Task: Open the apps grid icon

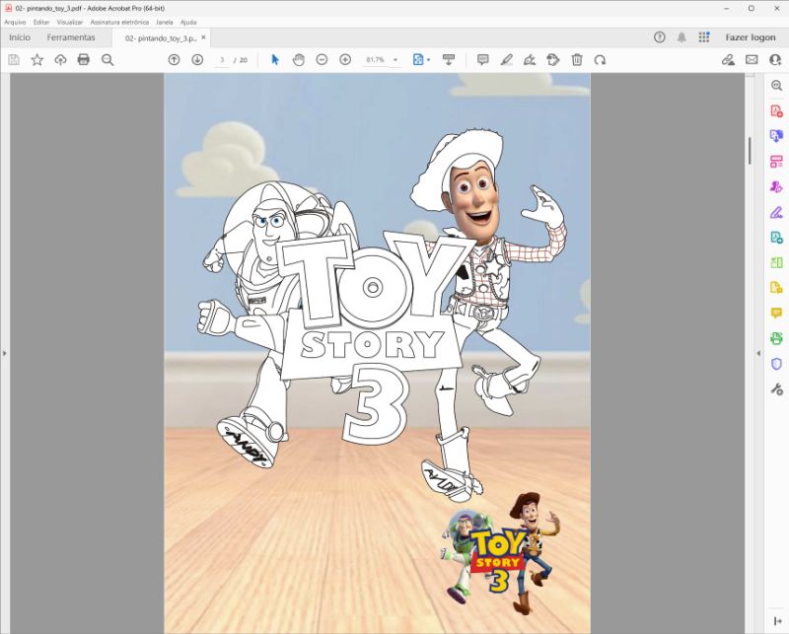Action: click(704, 37)
